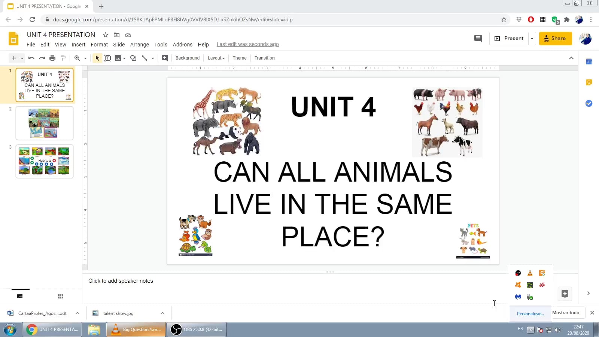
Task: Click the Zoom magnifier tool
Action: pos(77,58)
